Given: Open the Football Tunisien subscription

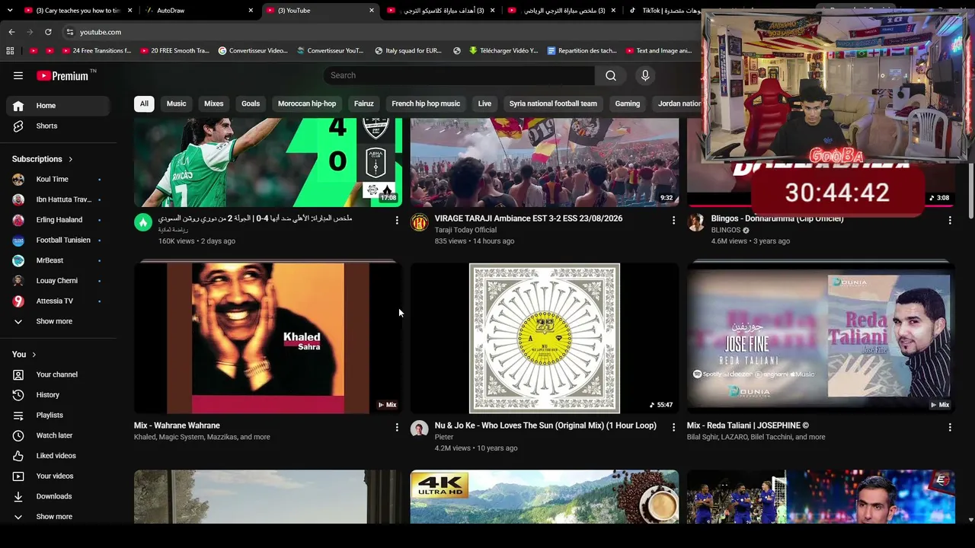Looking at the screenshot, I should pyautogui.click(x=58, y=240).
